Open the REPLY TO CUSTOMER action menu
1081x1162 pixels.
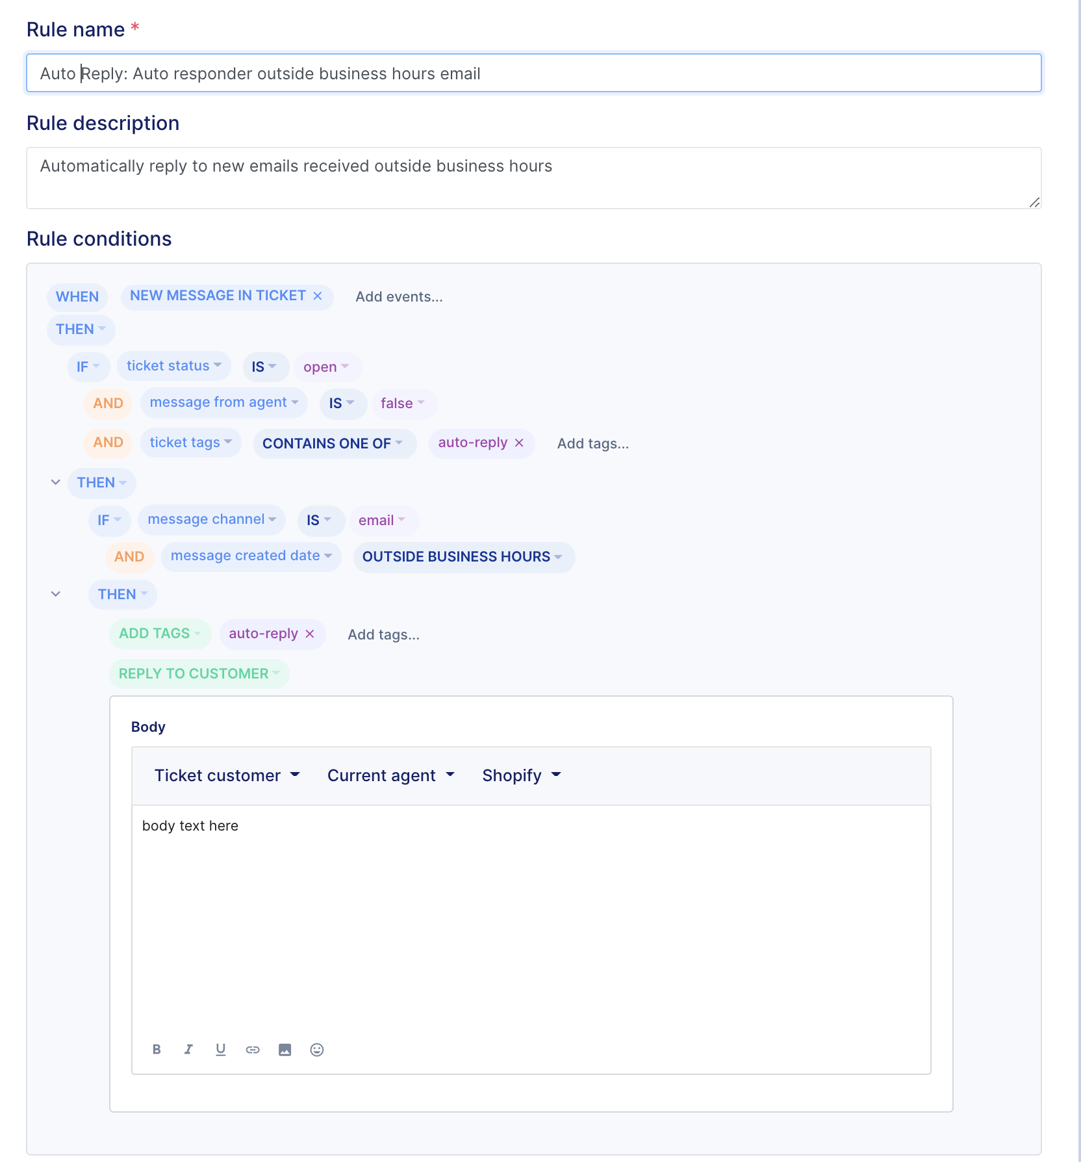[199, 673]
